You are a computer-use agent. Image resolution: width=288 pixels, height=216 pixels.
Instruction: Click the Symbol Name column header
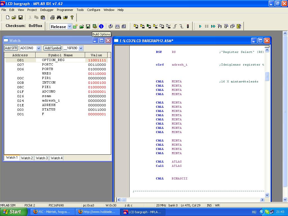point(60,55)
